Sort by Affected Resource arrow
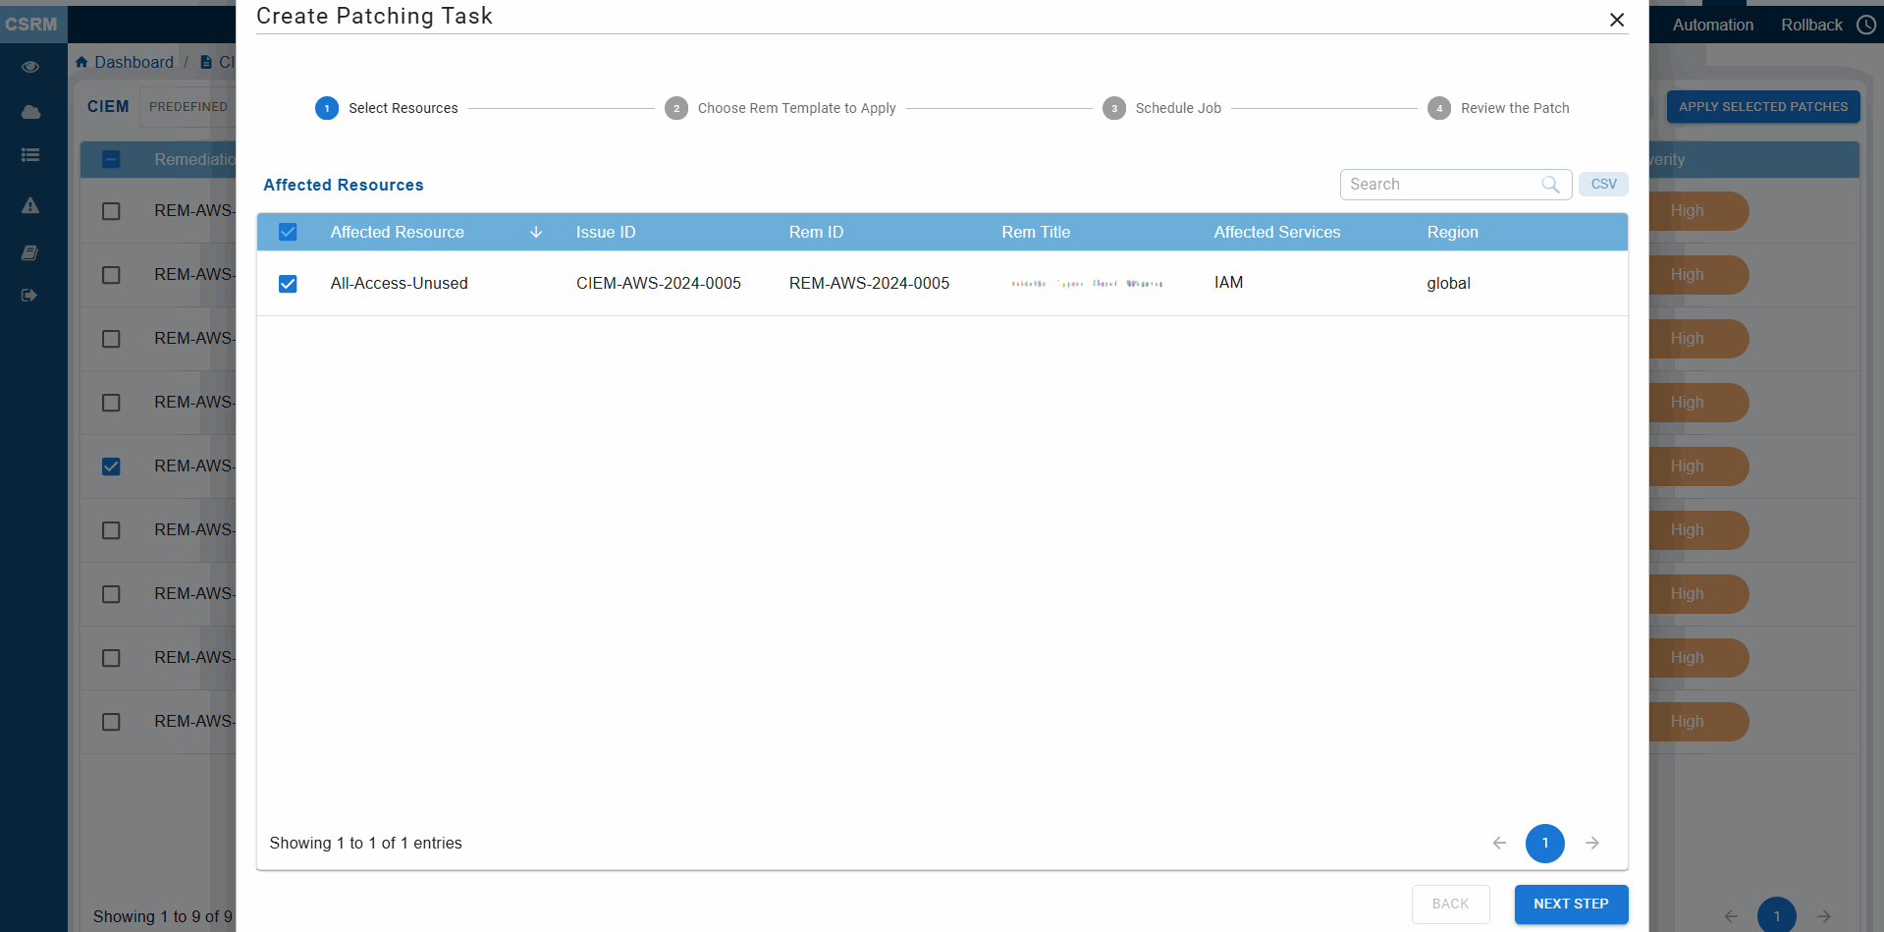This screenshot has height=932, width=1884. click(536, 233)
